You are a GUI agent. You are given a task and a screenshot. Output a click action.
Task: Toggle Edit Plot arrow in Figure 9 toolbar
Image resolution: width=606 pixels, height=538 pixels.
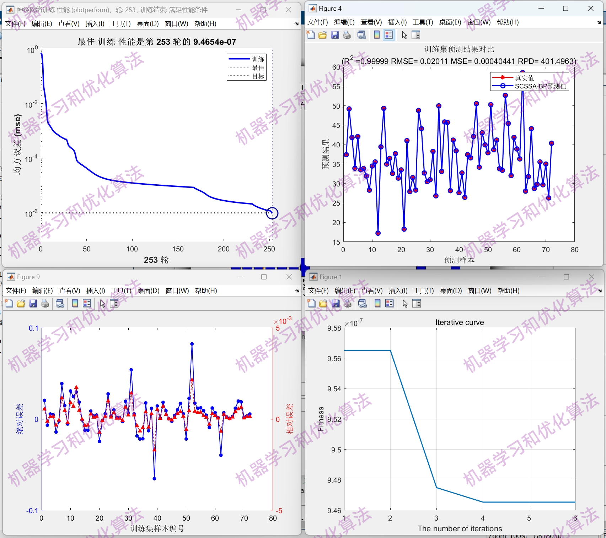(x=102, y=303)
